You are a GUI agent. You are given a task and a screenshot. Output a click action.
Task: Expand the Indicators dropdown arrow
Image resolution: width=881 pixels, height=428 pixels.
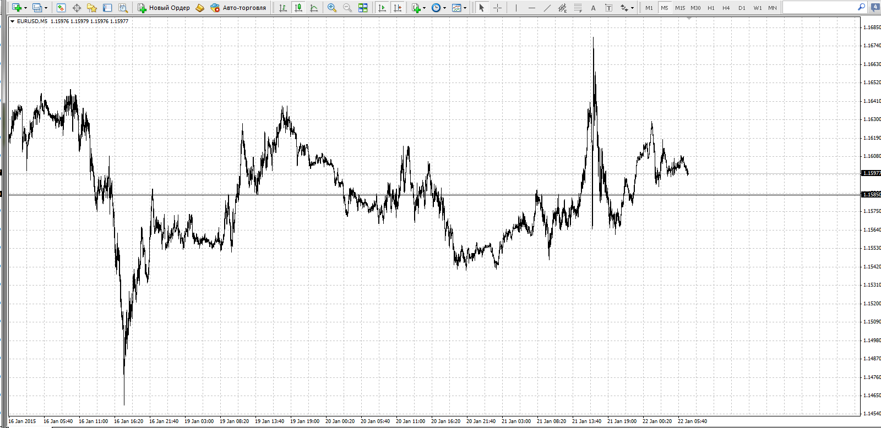point(425,8)
